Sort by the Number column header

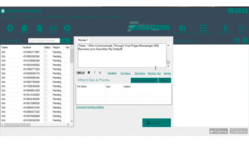click(x=32, y=47)
